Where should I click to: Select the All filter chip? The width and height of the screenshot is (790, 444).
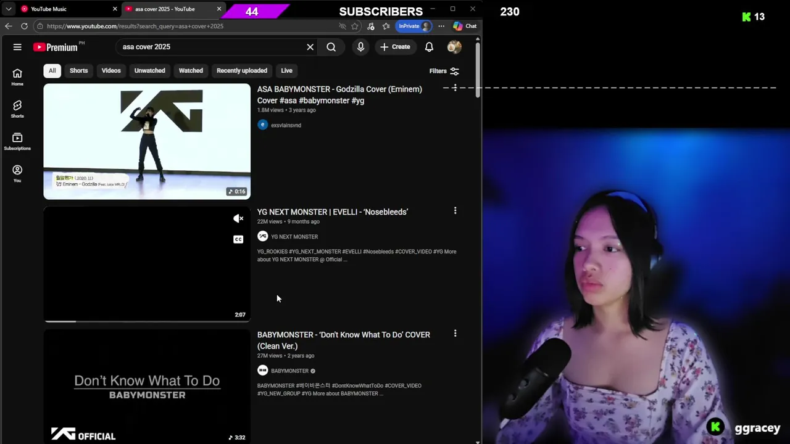(x=52, y=70)
